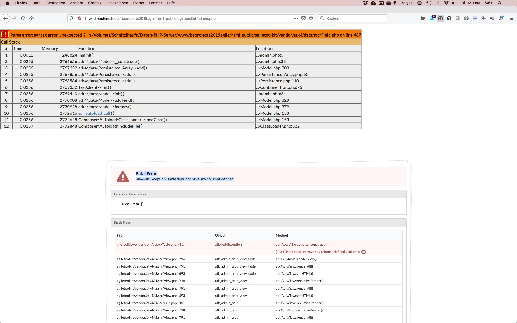Reload the current page
The height and width of the screenshot is (323, 517).
pos(23,18)
